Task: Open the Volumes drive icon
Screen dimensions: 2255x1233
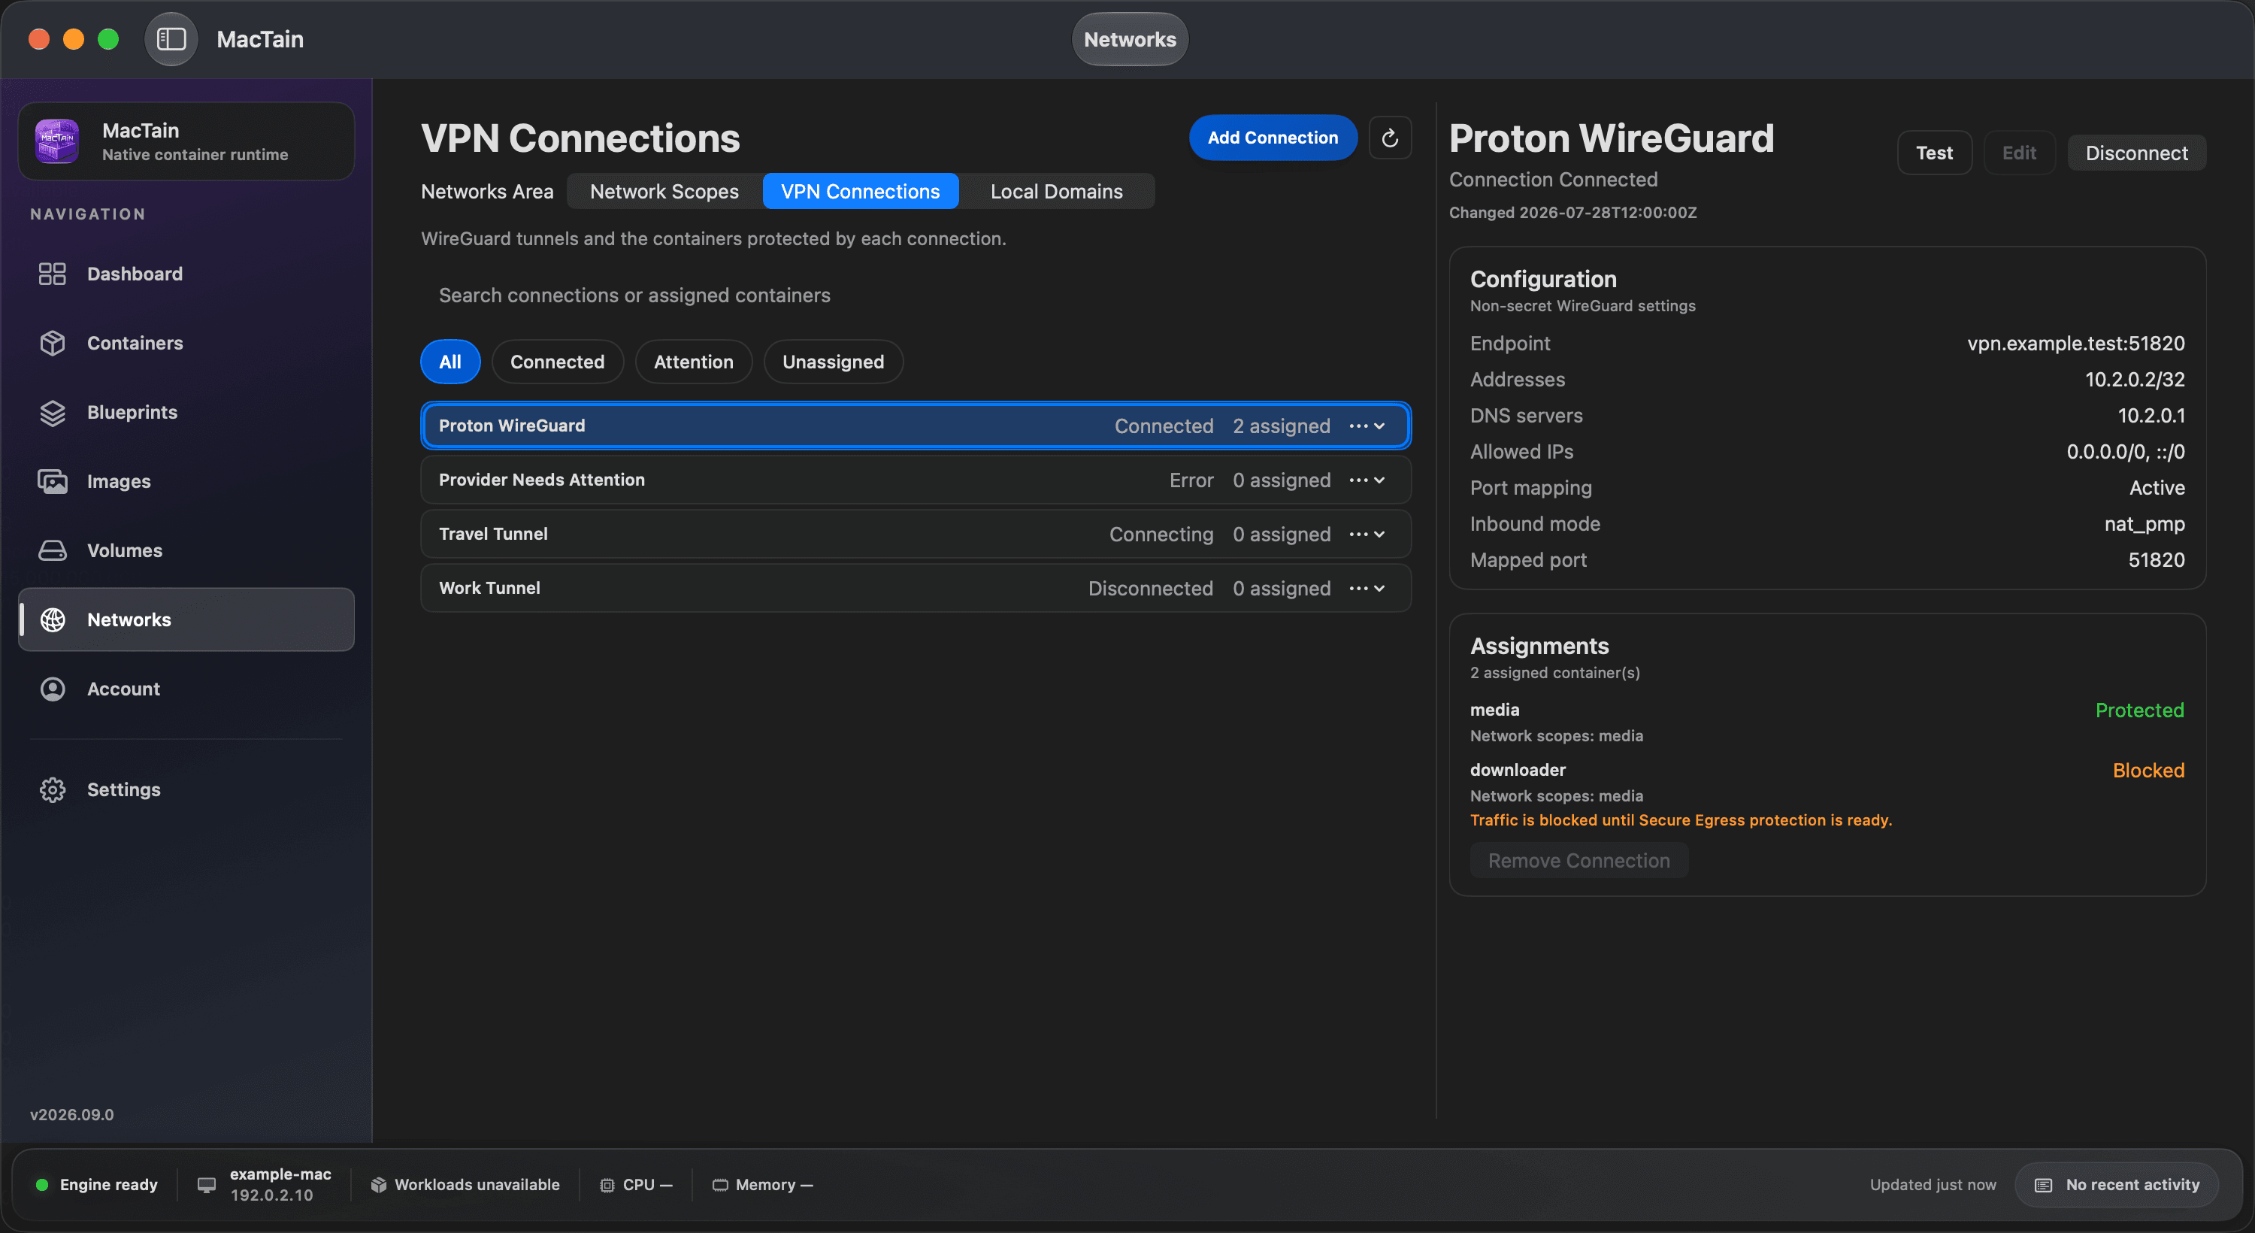Action: click(x=53, y=551)
